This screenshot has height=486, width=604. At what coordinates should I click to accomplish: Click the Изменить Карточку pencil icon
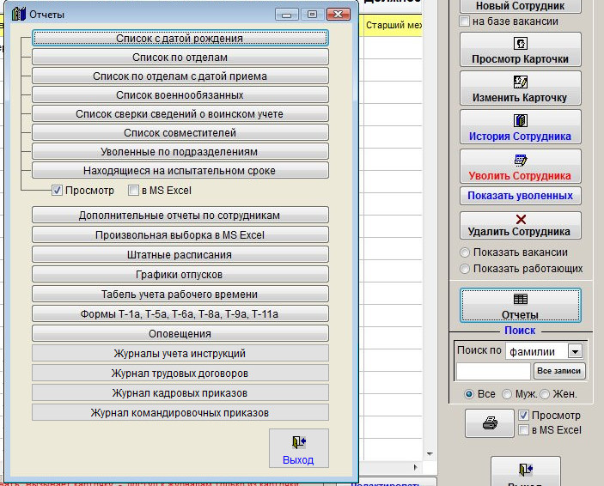[x=521, y=82]
